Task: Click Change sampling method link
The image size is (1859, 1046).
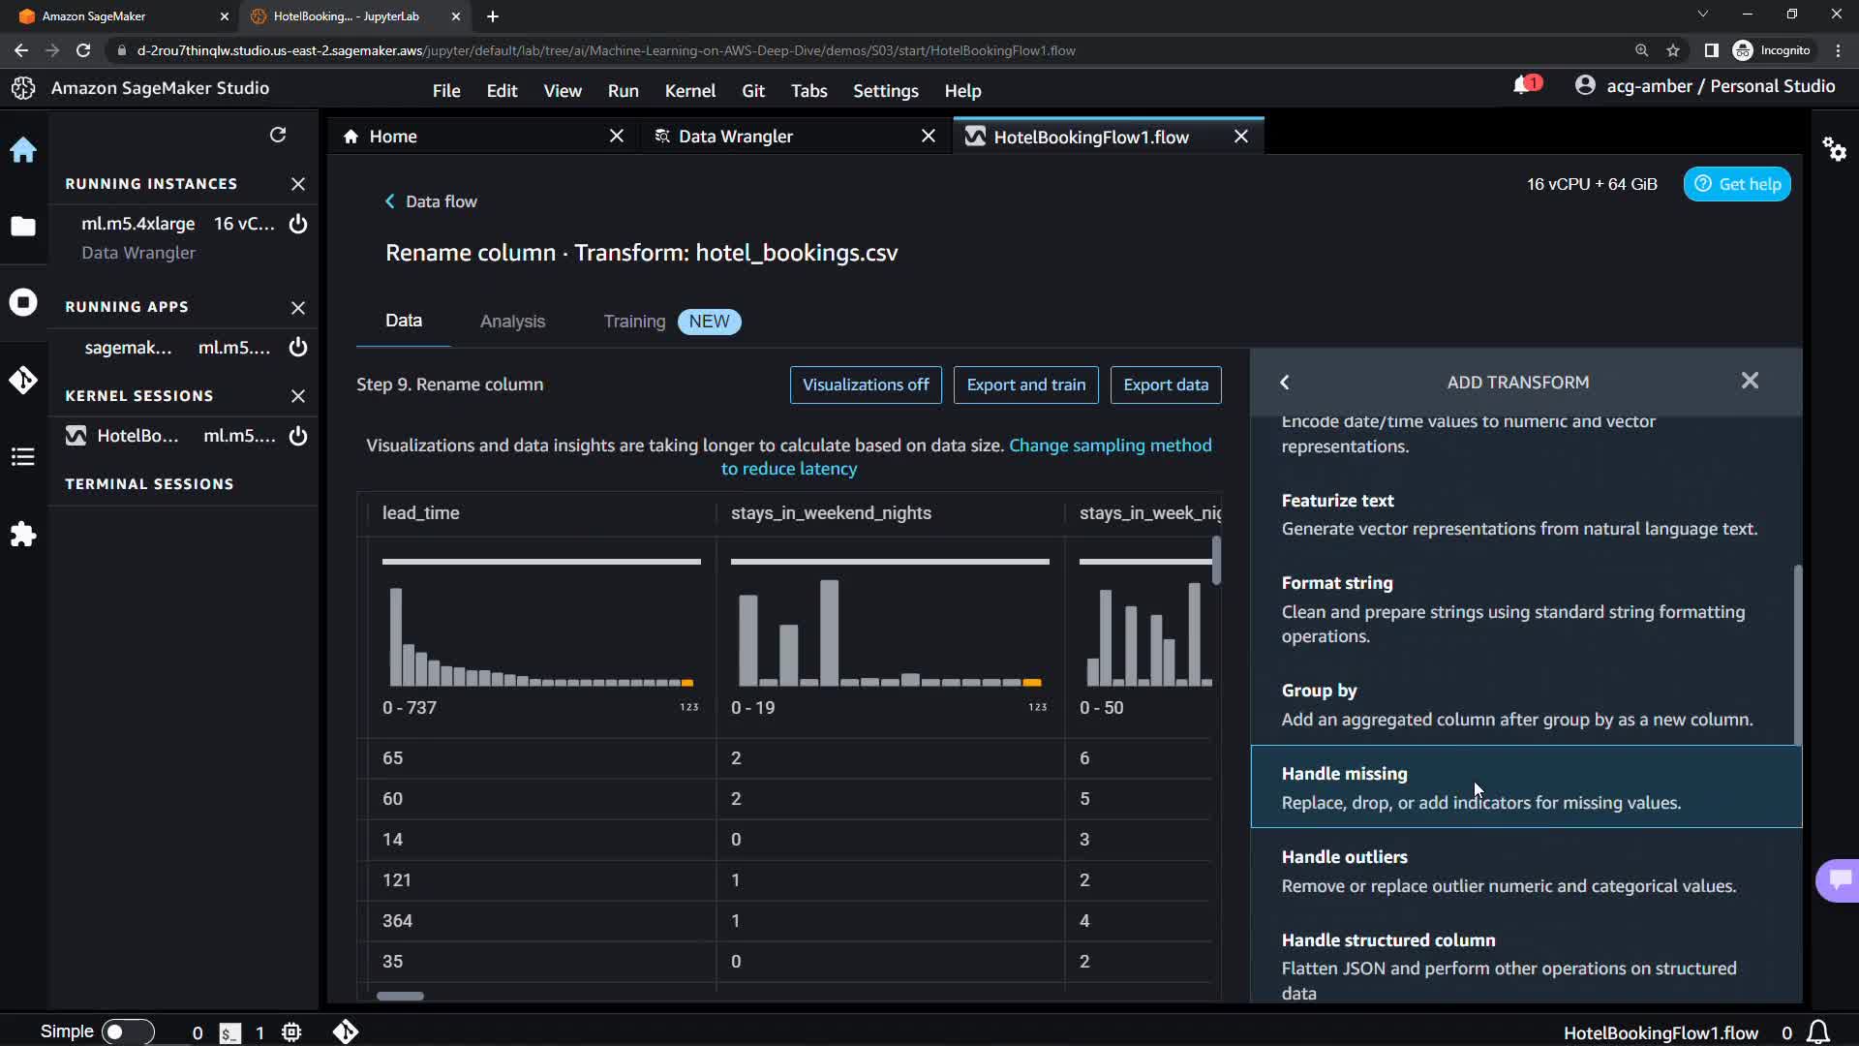Action: (1110, 446)
